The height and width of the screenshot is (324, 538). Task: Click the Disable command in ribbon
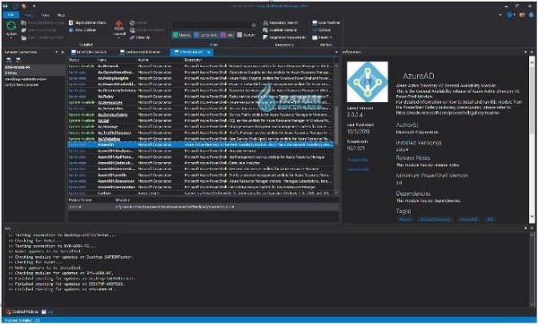point(138,22)
